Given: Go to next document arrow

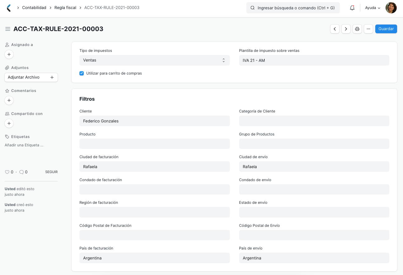Looking at the screenshot, I should click(346, 29).
